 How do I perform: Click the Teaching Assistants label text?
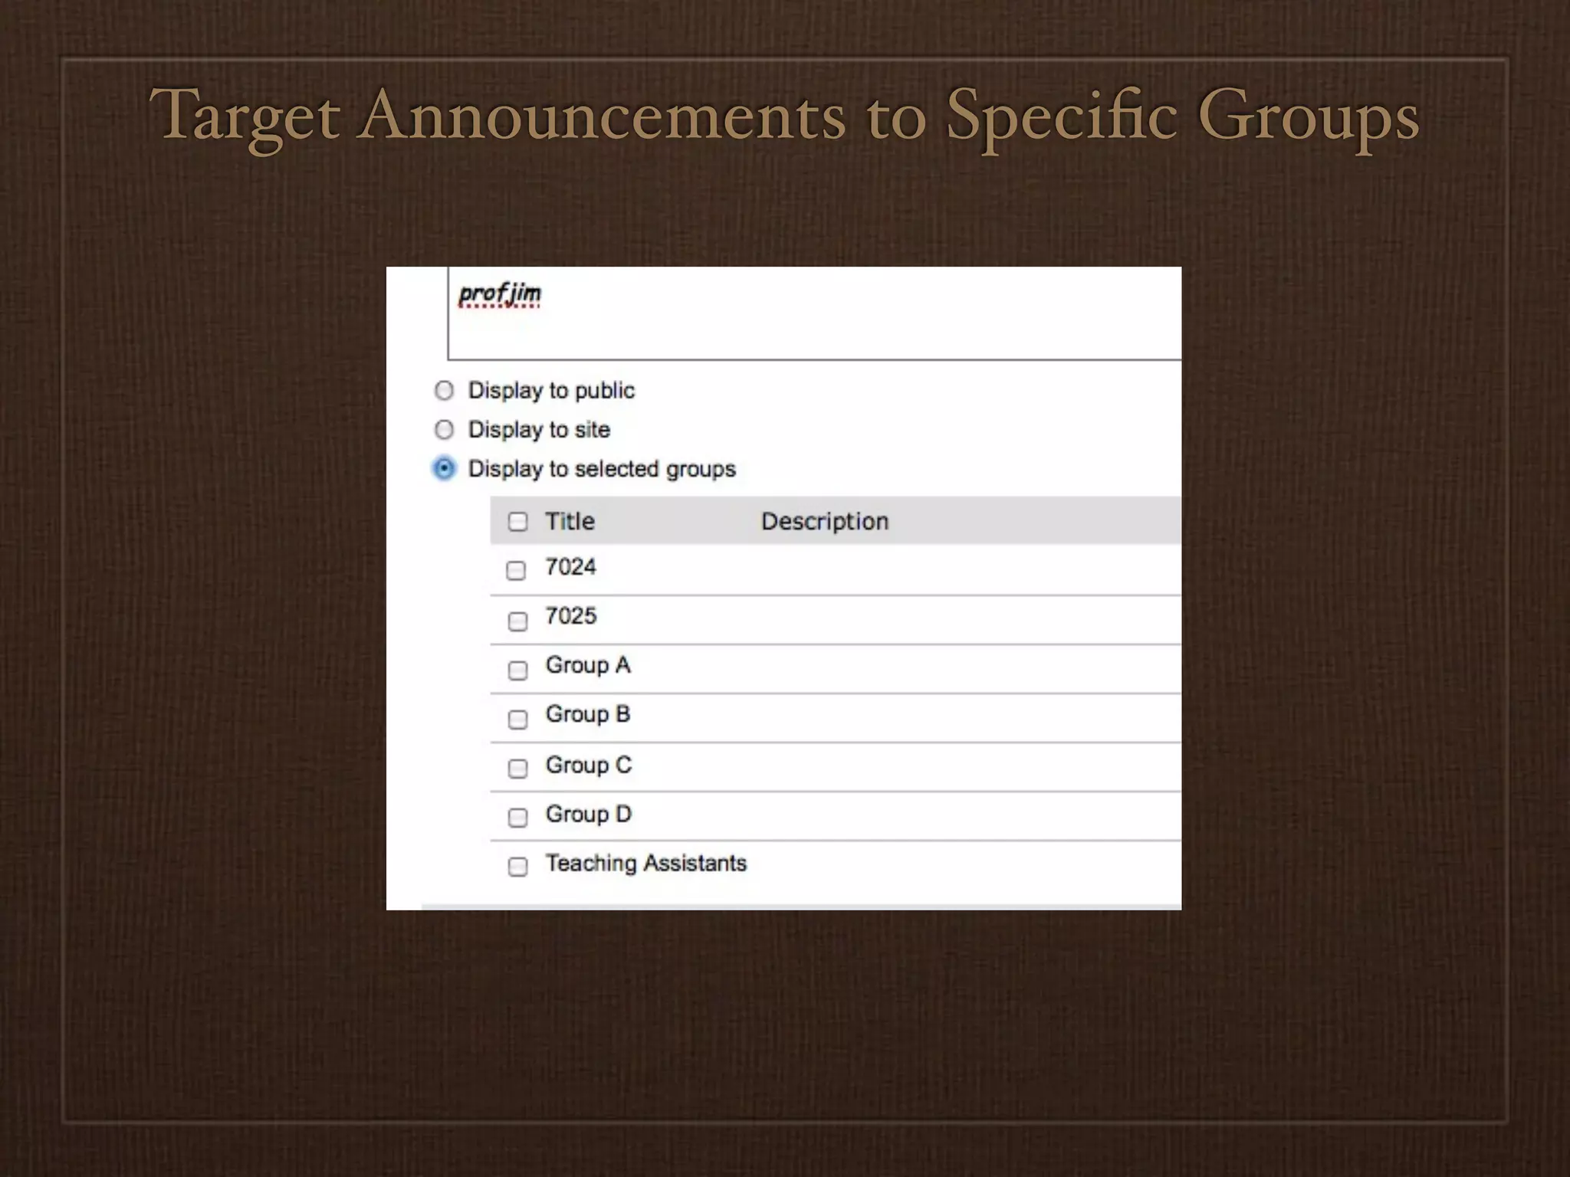646,864
